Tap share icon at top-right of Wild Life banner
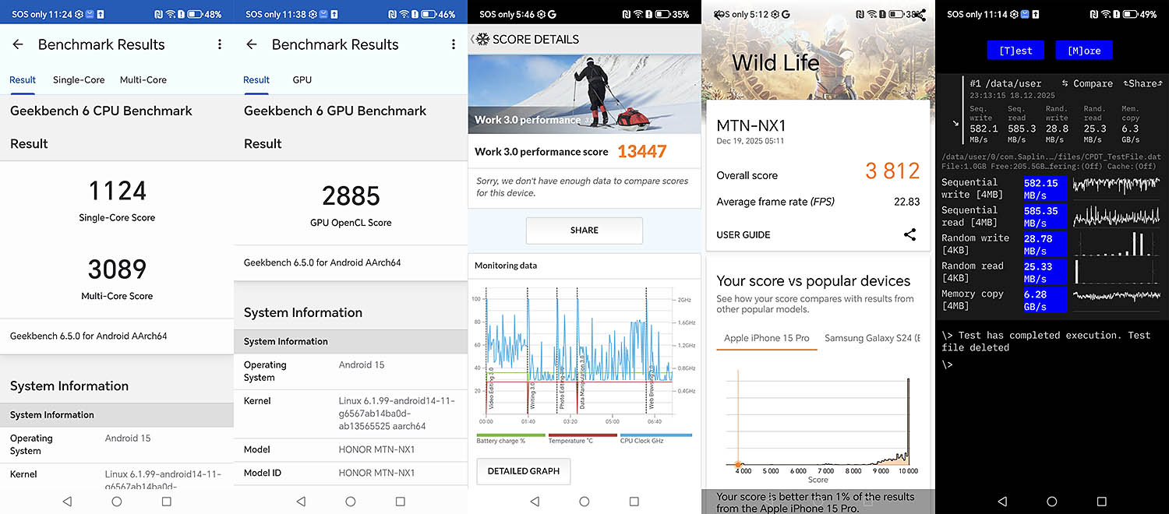1169x514 pixels. pyautogui.click(x=920, y=15)
